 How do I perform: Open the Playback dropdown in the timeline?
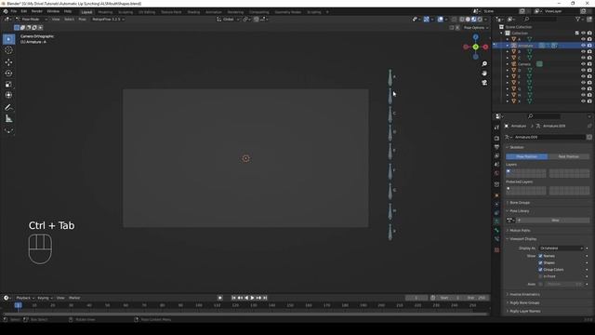tap(25, 298)
